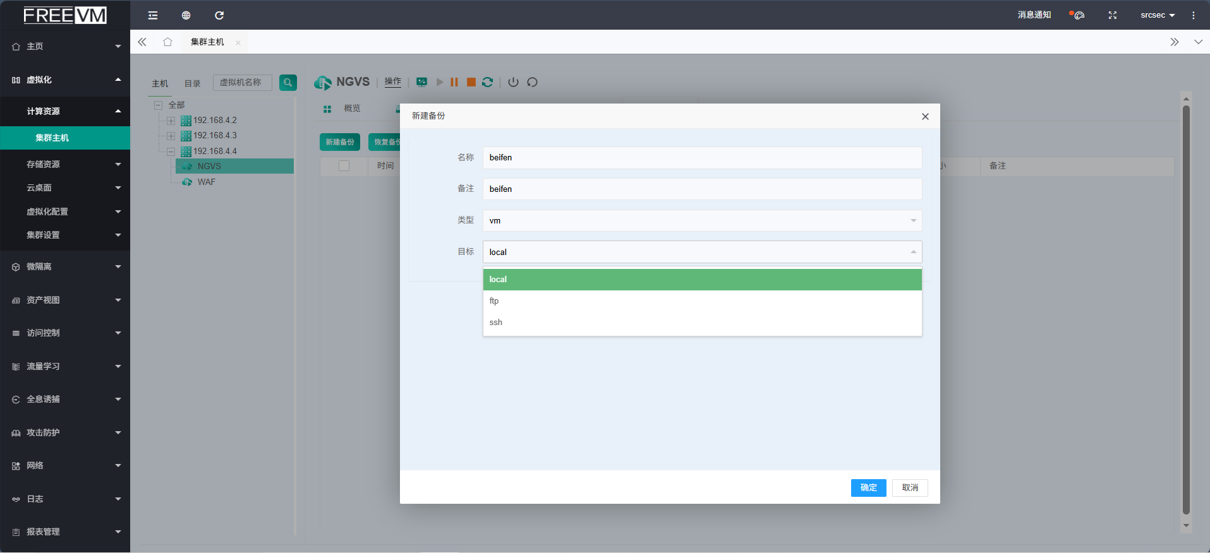Click the home icon tab
Screen dimensions: 1210x553
tap(167, 42)
